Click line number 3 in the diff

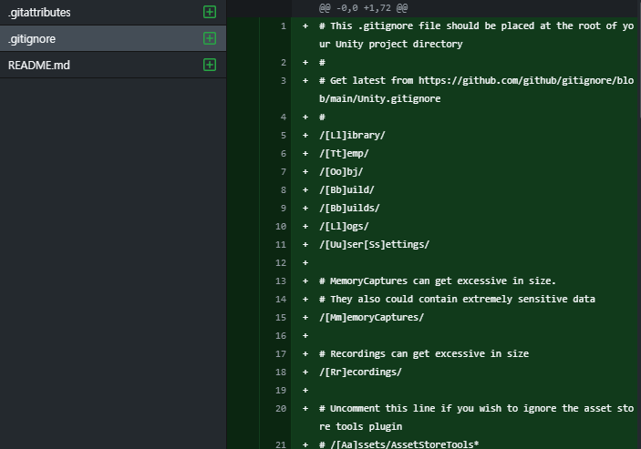[284, 81]
